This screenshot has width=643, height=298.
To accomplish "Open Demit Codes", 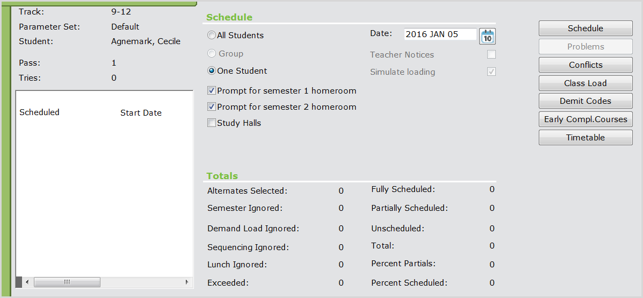I will point(586,101).
